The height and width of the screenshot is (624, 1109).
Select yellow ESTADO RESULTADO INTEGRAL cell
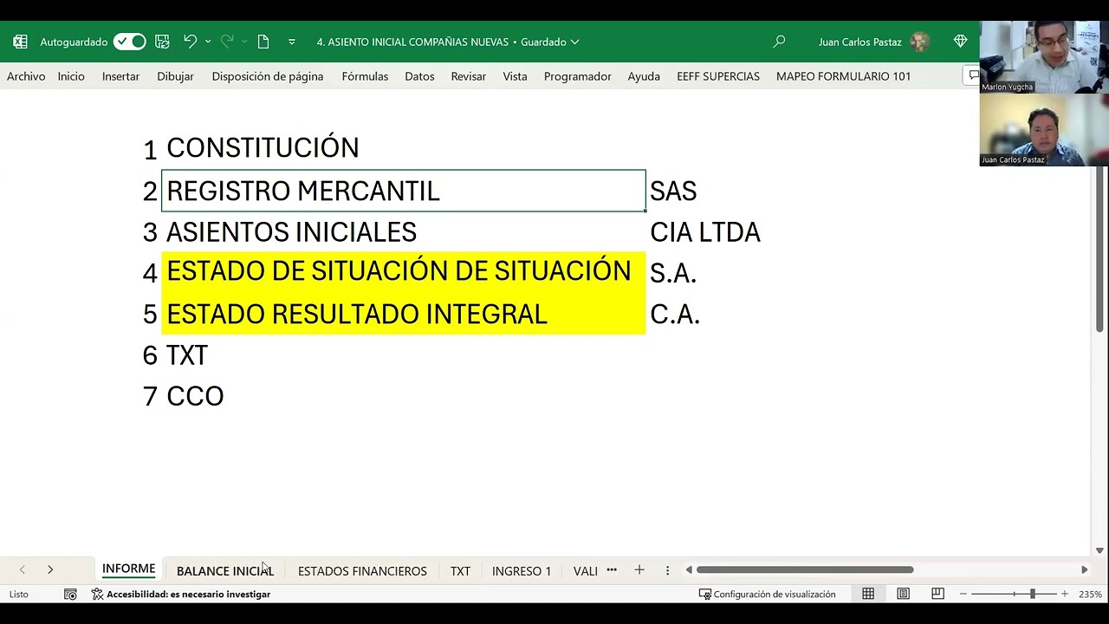click(x=404, y=314)
